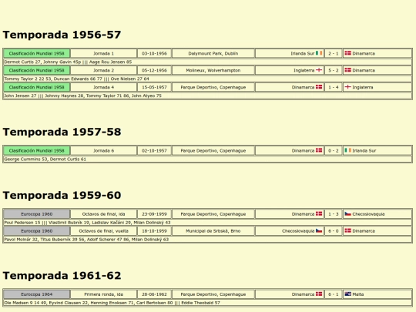Click the Czechoslovakia flag in the 18-10-1959 row
This screenshot has width=416, height=312.
[319, 231]
